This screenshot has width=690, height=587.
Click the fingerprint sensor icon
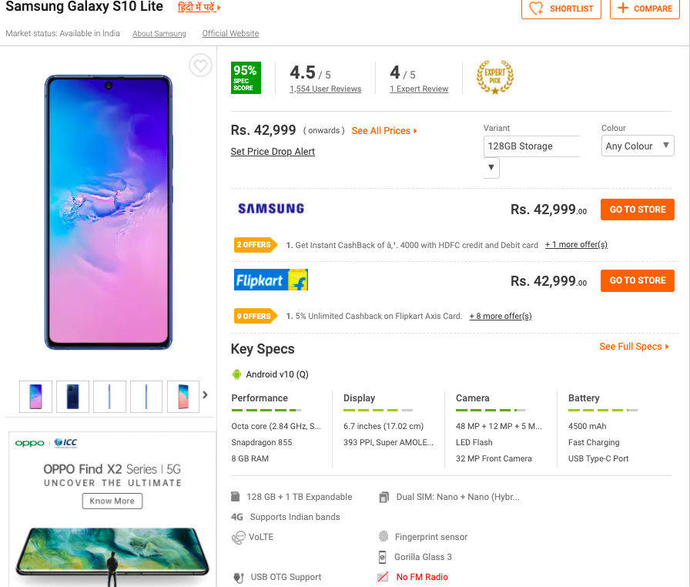[x=384, y=537]
